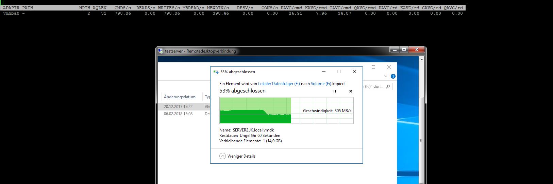553x184 pixels.
Task: Expand the Explorer ribbon chevron
Action: pos(385,77)
